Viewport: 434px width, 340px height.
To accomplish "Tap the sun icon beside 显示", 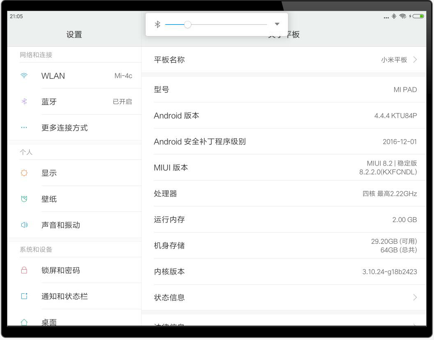I will 24,173.
